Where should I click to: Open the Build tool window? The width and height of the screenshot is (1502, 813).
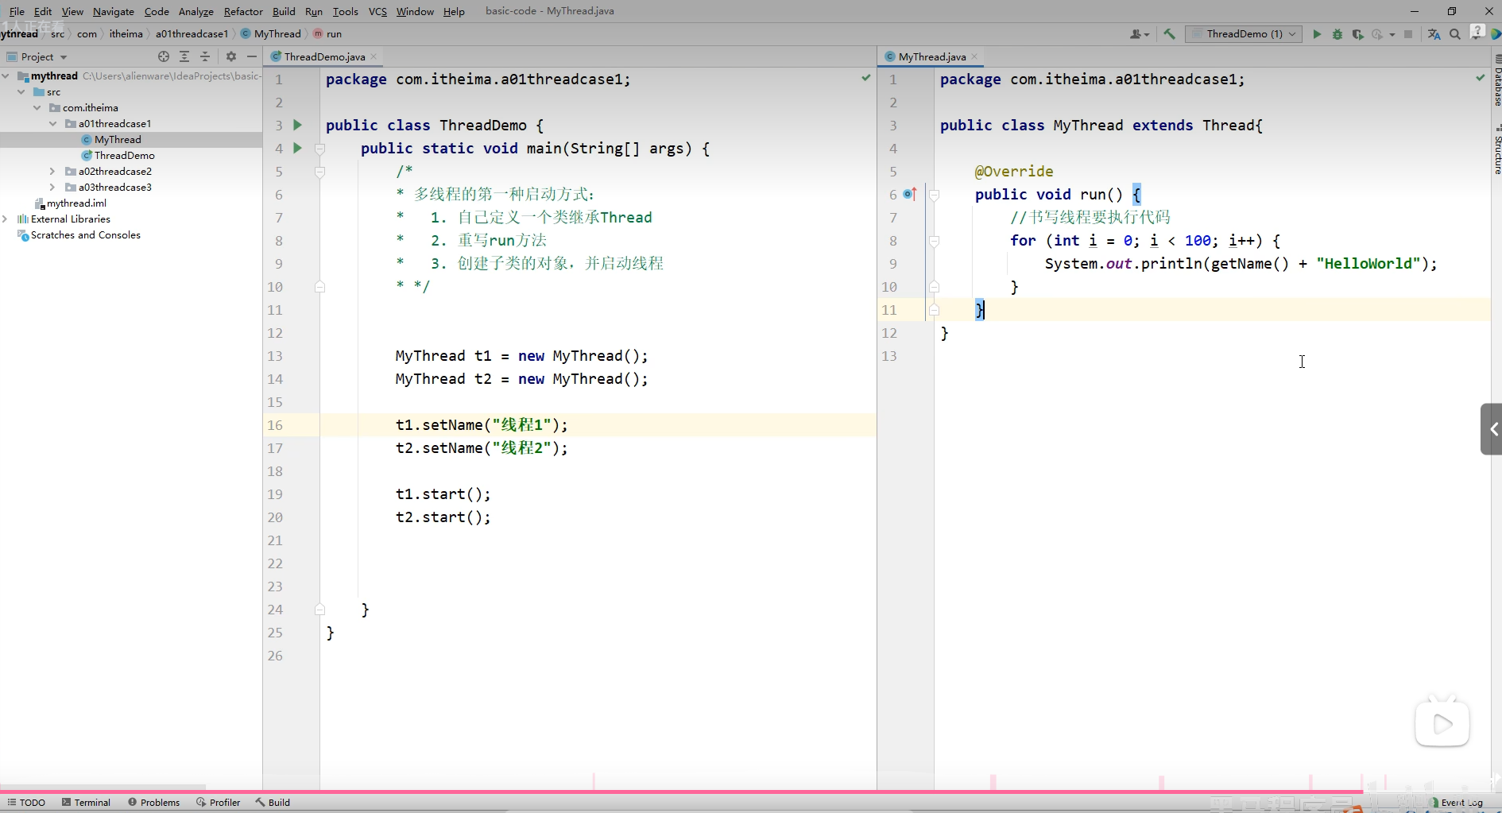(x=273, y=802)
